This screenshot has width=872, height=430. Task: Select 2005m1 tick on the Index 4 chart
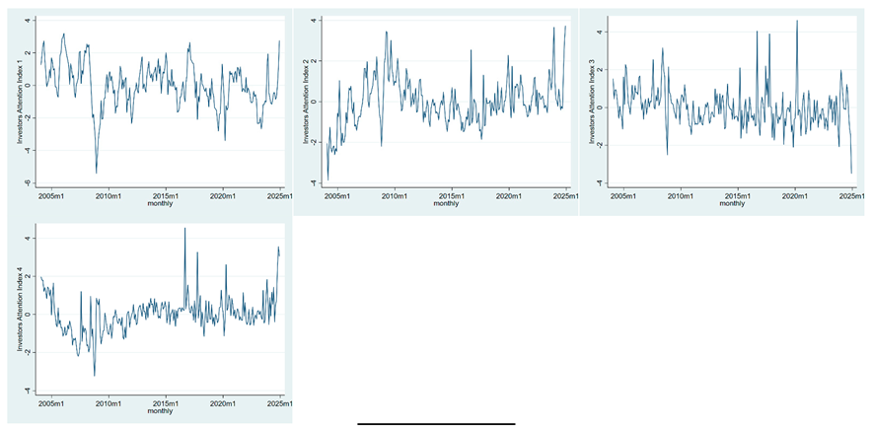coord(51,404)
